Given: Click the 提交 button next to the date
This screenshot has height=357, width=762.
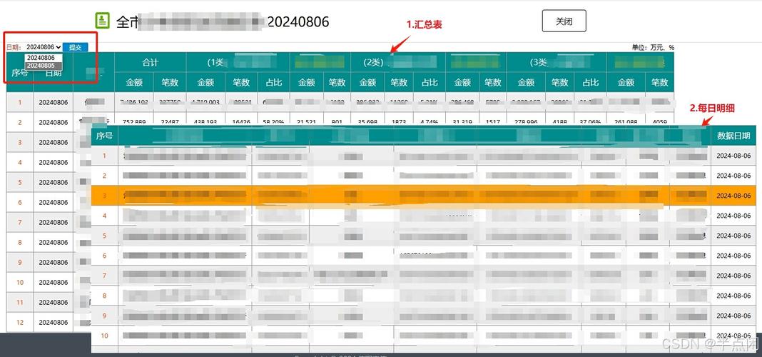Looking at the screenshot, I should point(76,47).
